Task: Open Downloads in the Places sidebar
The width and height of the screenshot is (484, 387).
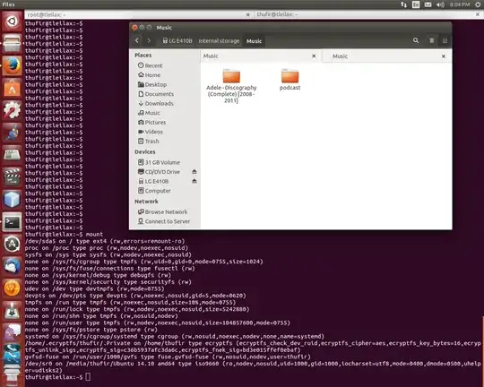Action: tap(156, 103)
